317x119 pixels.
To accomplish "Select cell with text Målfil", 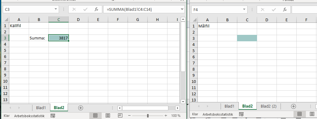I will [207, 26].
